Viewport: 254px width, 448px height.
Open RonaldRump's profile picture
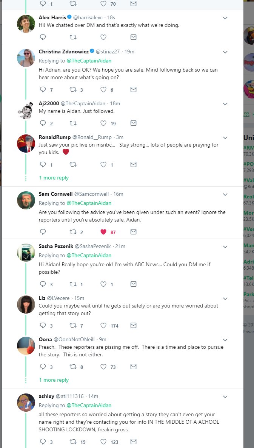[x=26, y=144]
